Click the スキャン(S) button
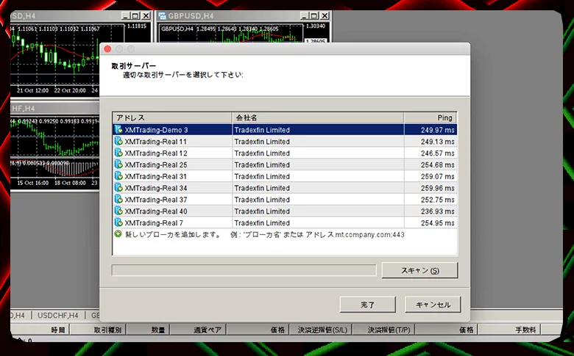This screenshot has width=574, height=356. 419,271
